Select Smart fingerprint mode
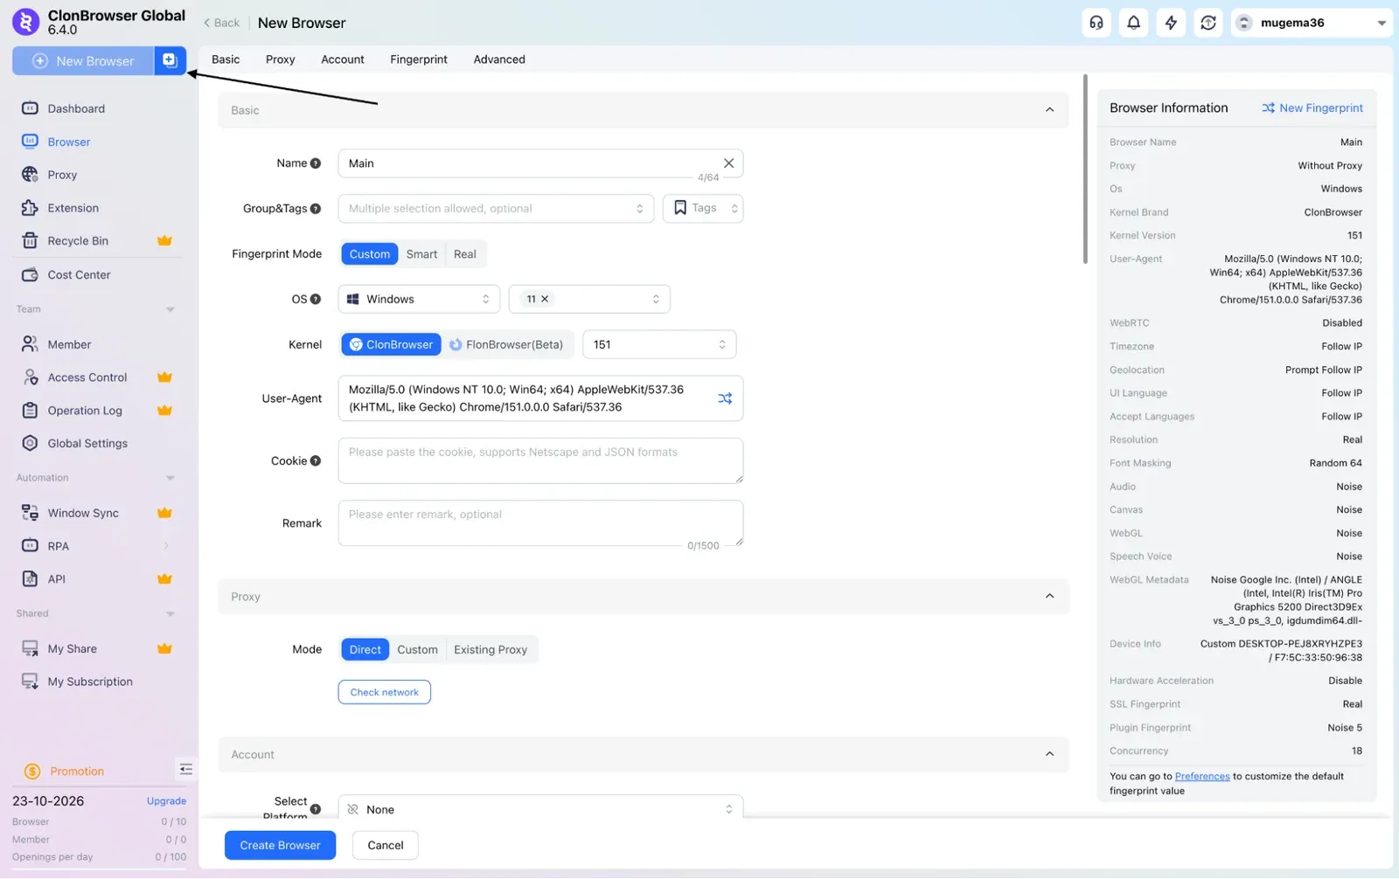Screen dimensions: 1399x879 [x=421, y=254]
